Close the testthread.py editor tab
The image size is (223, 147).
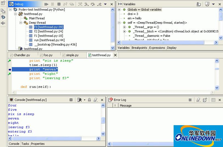pos(115,55)
